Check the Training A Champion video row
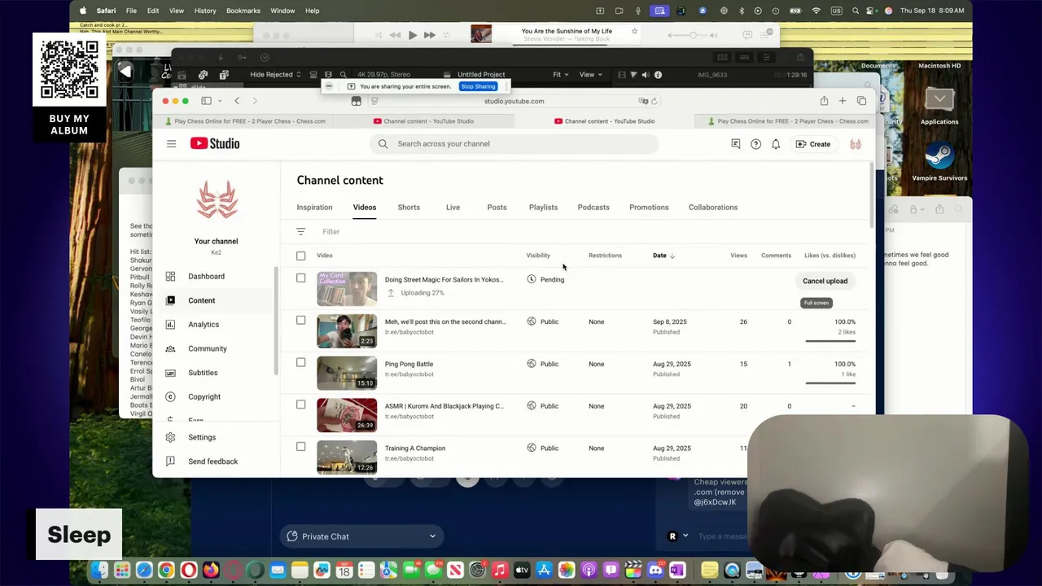 [x=300, y=447]
